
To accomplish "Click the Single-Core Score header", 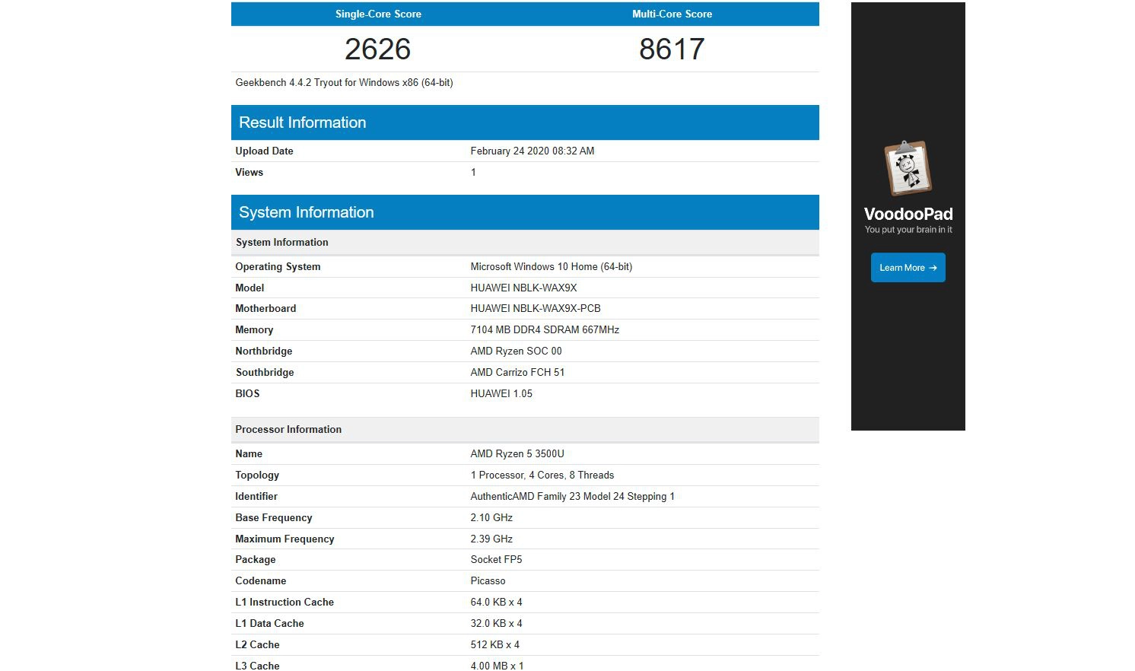I will 378,14.
